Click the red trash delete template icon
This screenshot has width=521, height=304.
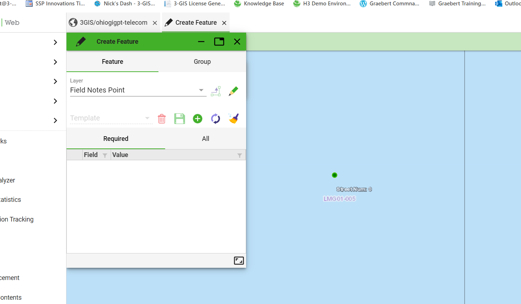162,119
